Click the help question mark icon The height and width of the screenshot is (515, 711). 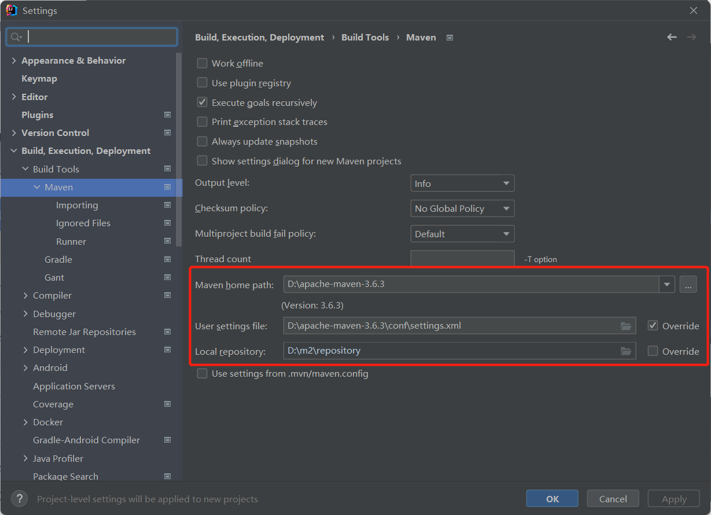click(x=20, y=498)
